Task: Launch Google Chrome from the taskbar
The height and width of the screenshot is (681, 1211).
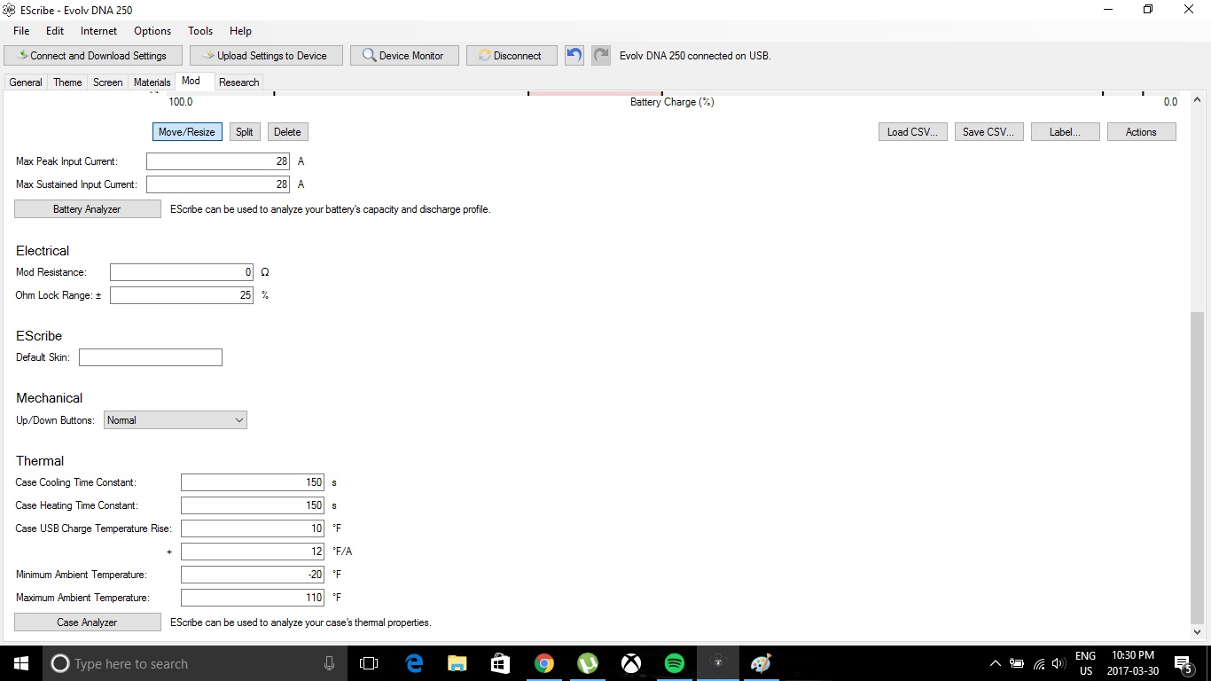Action: point(543,663)
